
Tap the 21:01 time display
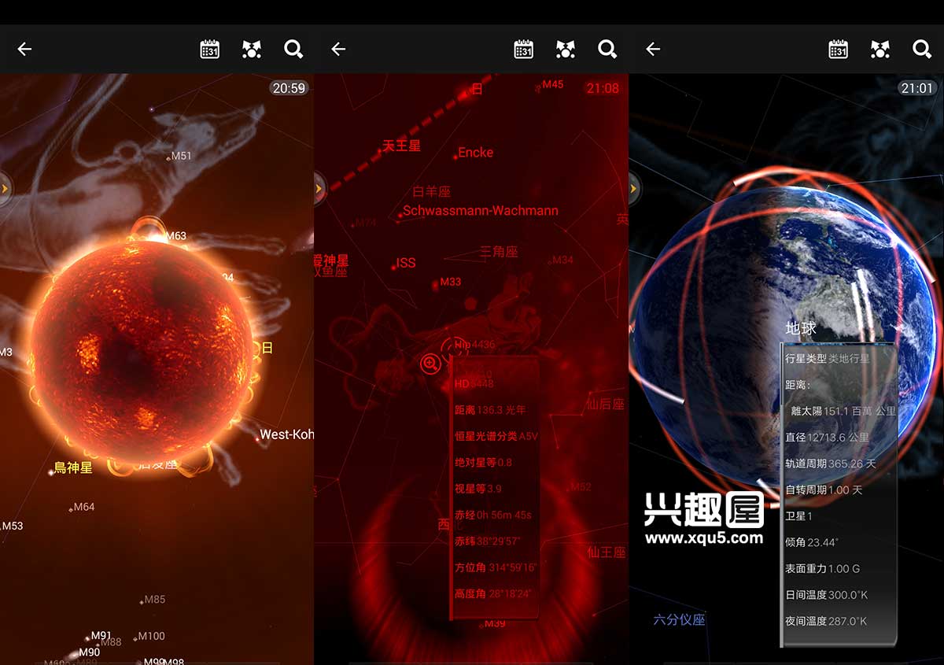pos(917,88)
